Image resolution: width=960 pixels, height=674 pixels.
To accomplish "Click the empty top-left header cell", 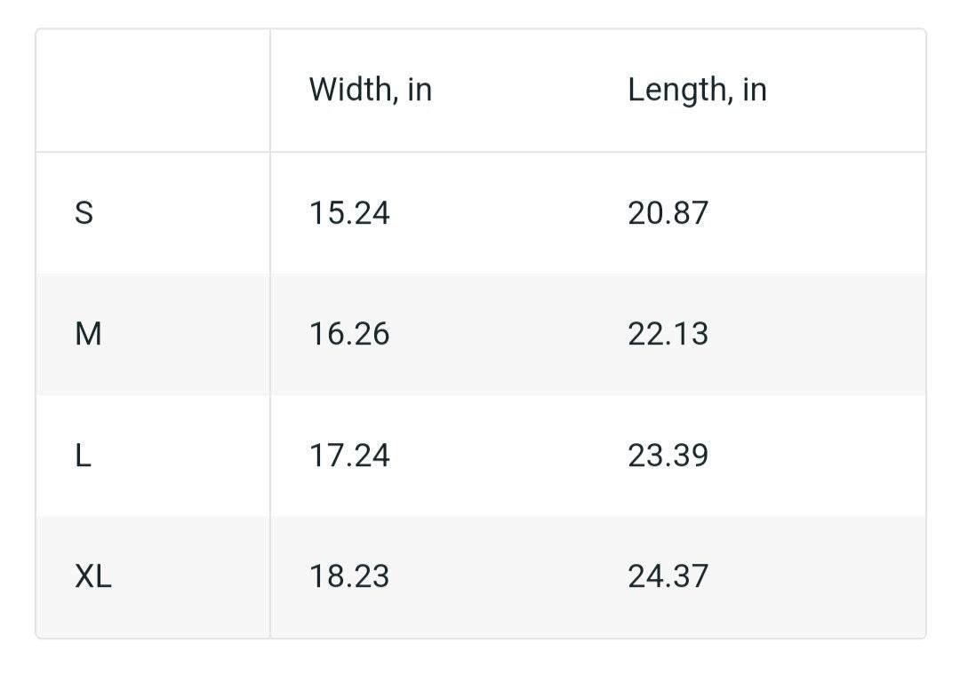I will coord(153,91).
